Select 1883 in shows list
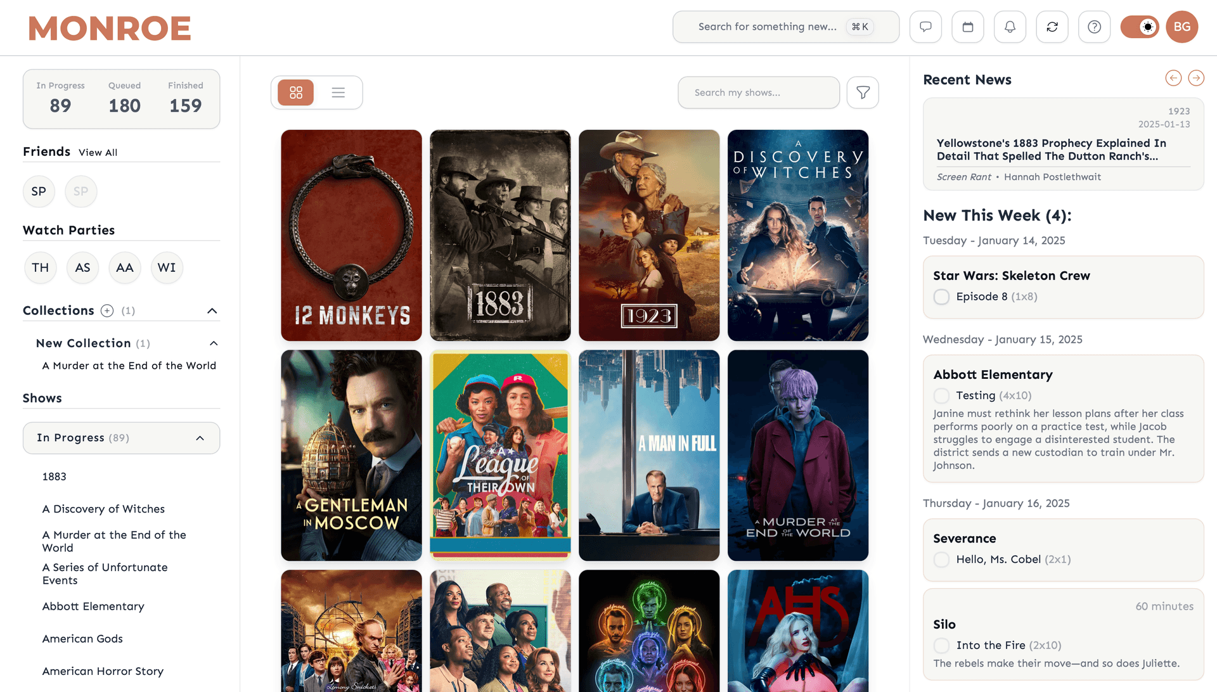 (55, 477)
